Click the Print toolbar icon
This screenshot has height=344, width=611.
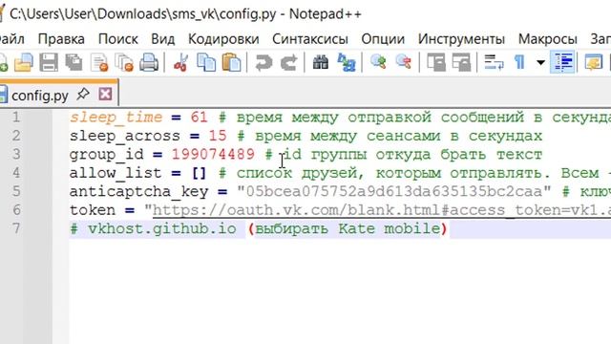(x=149, y=62)
